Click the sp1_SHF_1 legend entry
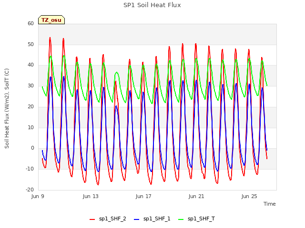Image resolution: width=305 pixels, height=228 pixels. tap(152, 219)
